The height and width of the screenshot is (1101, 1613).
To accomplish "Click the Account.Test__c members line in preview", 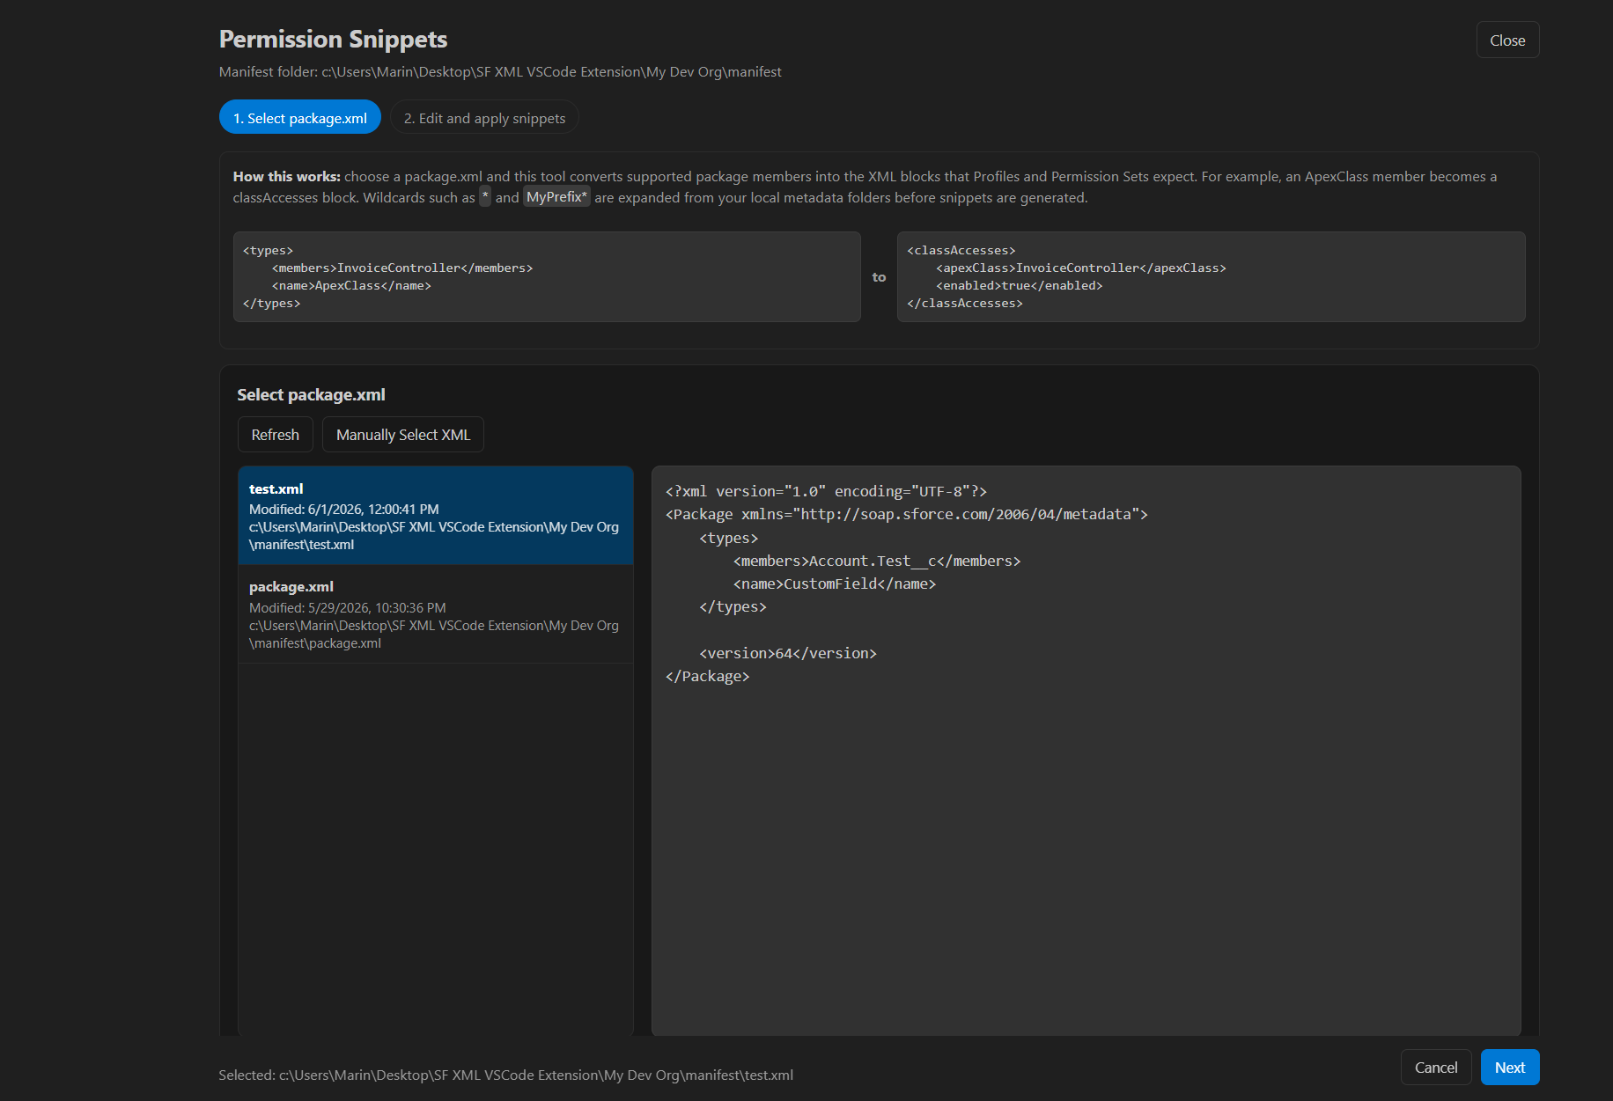I will (x=877, y=562).
